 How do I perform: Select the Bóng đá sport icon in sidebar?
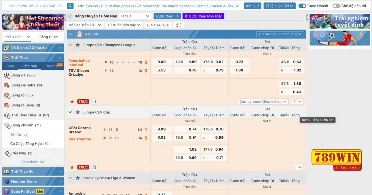click(x=7, y=75)
